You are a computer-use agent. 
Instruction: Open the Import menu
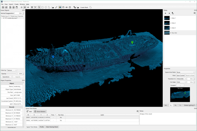tap(11, 4)
